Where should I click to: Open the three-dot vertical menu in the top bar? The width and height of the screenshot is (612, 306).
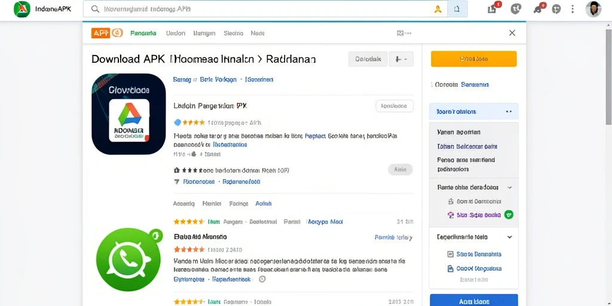[x=573, y=9]
